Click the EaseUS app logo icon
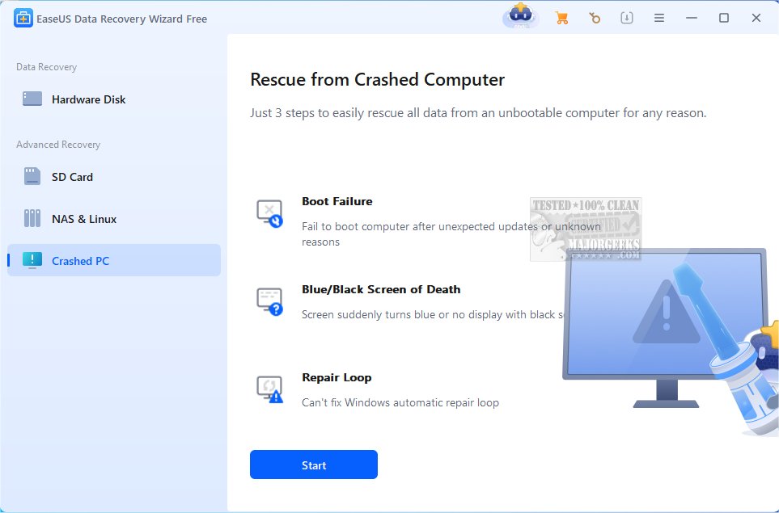This screenshot has width=779, height=513. pos(23,19)
